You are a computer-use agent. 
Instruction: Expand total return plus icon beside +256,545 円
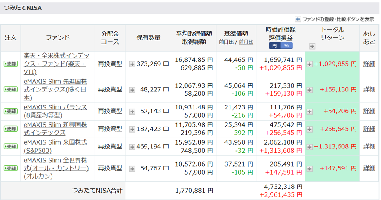pyautogui.click(x=310, y=129)
